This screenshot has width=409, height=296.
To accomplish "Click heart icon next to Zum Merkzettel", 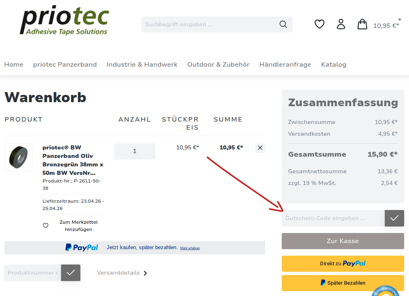I will (x=46, y=226).
